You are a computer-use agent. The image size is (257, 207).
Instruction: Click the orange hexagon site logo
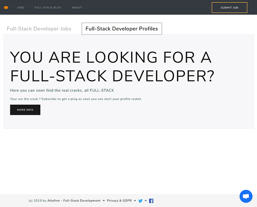(x=6, y=8)
